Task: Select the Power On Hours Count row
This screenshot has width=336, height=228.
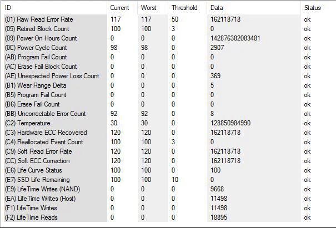Action: [x=169, y=38]
